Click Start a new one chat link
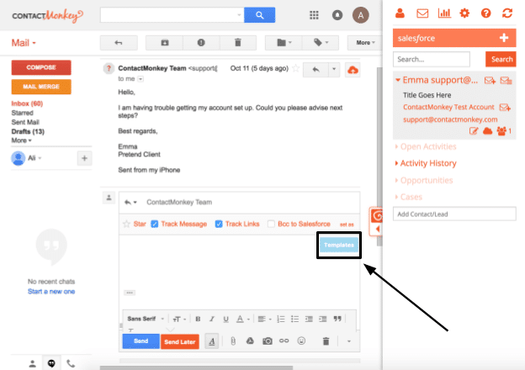This screenshot has width=525, height=370. pos(51,292)
